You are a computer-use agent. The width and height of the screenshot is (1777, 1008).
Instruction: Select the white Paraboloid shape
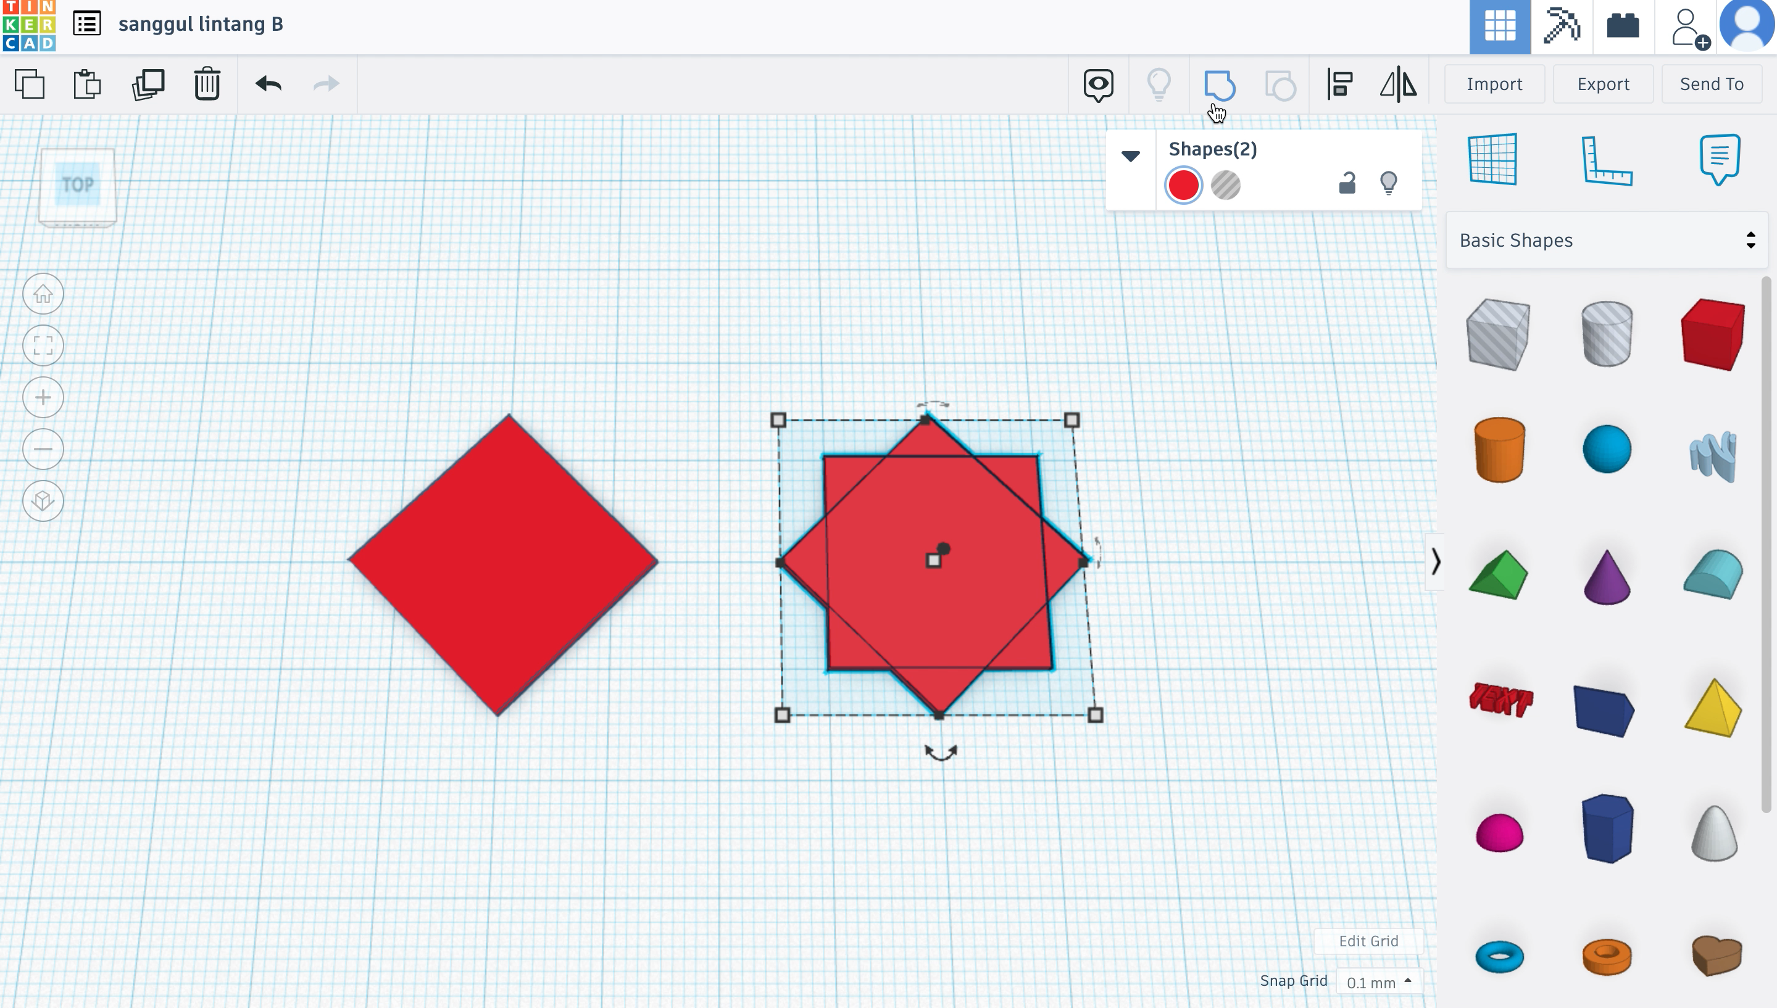tap(1714, 833)
